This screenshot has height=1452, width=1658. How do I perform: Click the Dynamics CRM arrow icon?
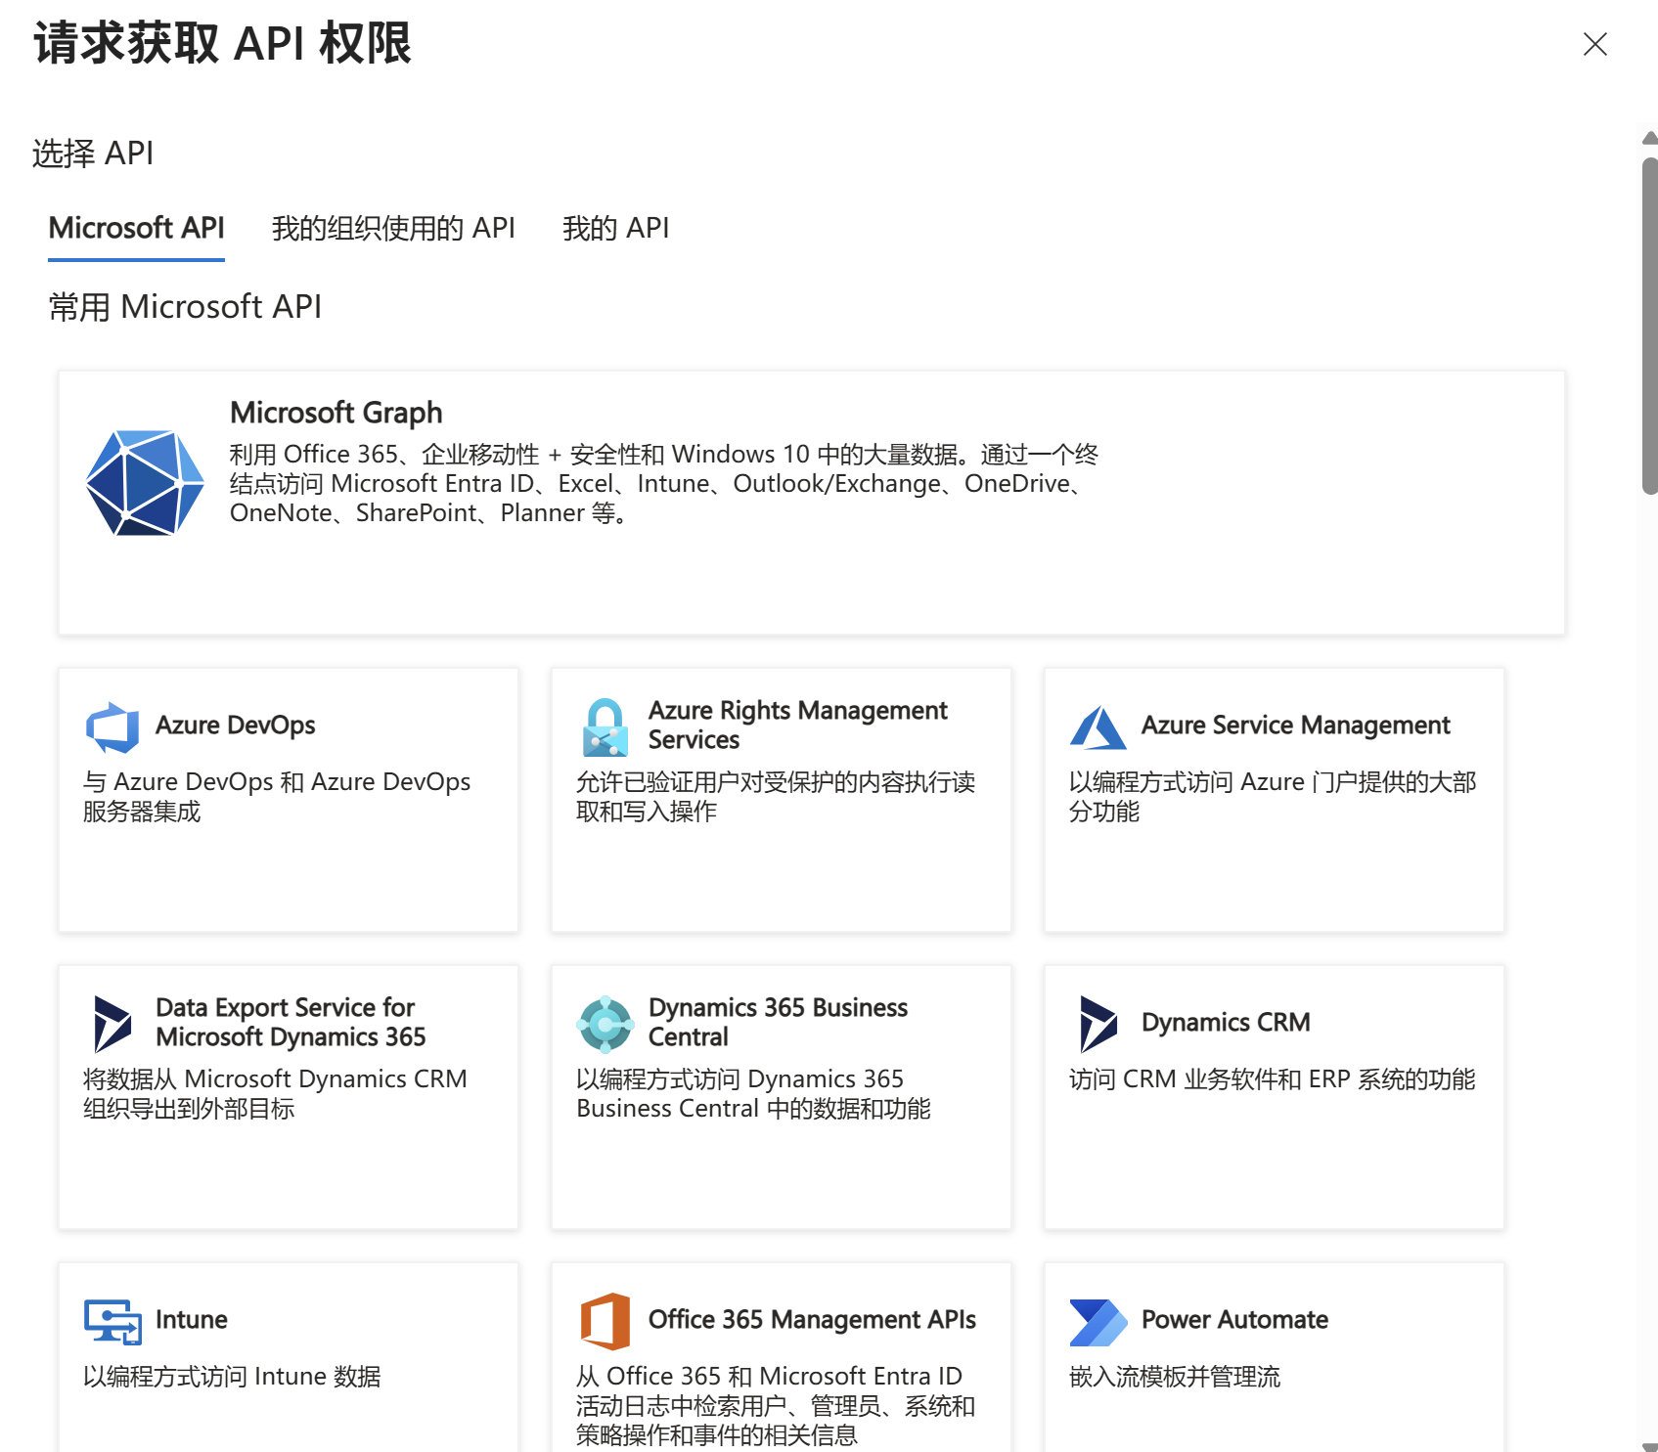pyautogui.click(x=1098, y=1025)
